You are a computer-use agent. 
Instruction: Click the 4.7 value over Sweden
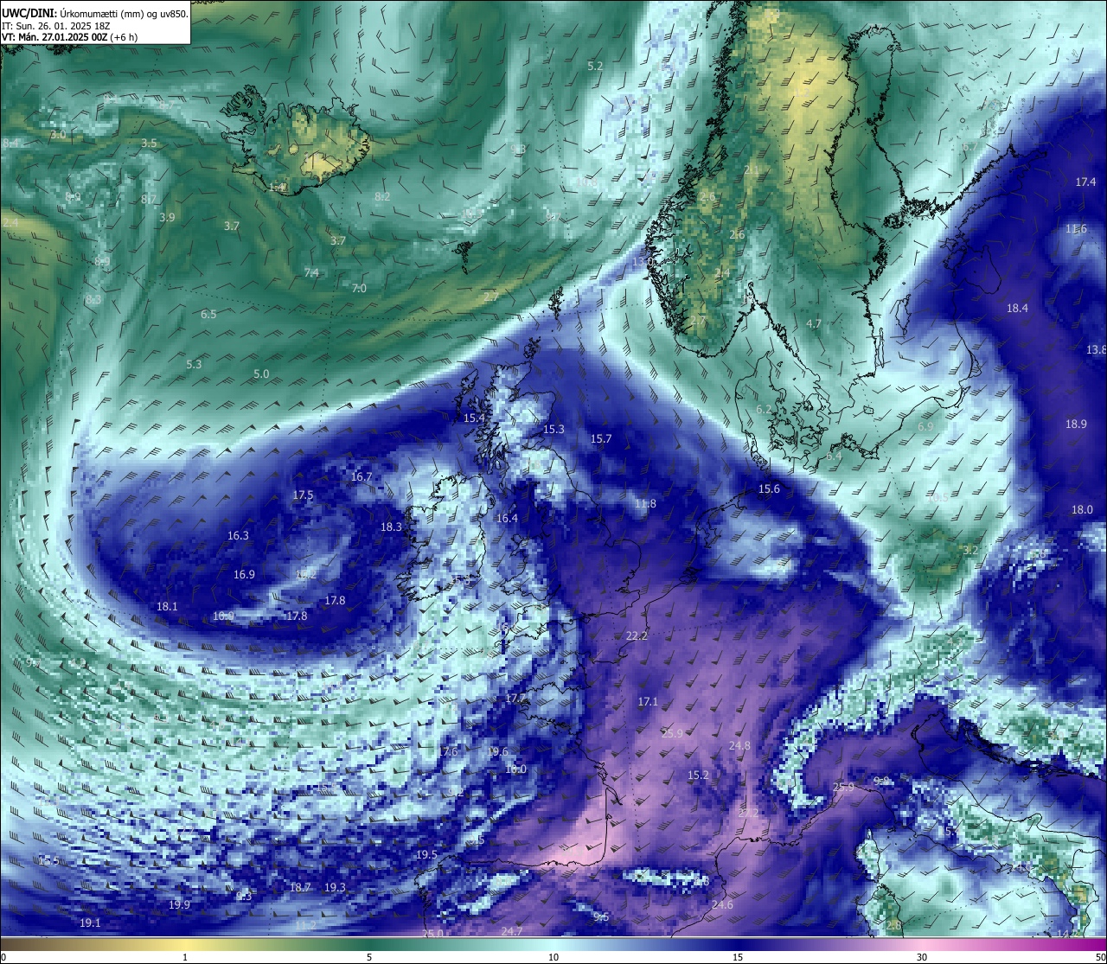pyautogui.click(x=814, y=323)
